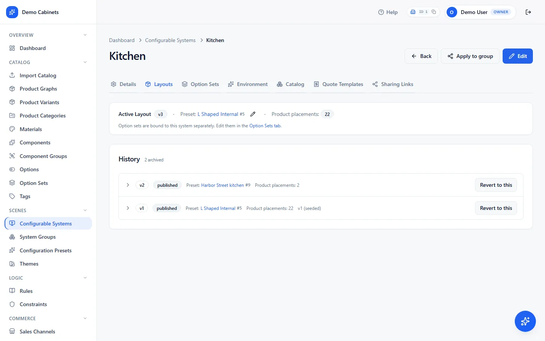
Task: Edit the active layout preset with the pencil icon
Action: click(x=253, y=114)
